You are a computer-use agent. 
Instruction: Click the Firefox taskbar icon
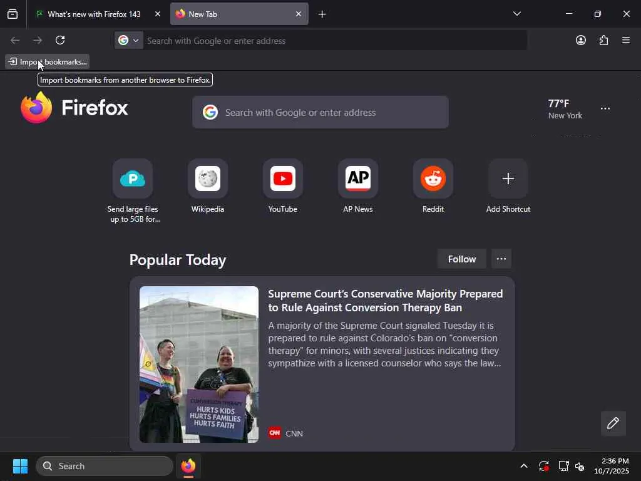(x=188, y=466)
